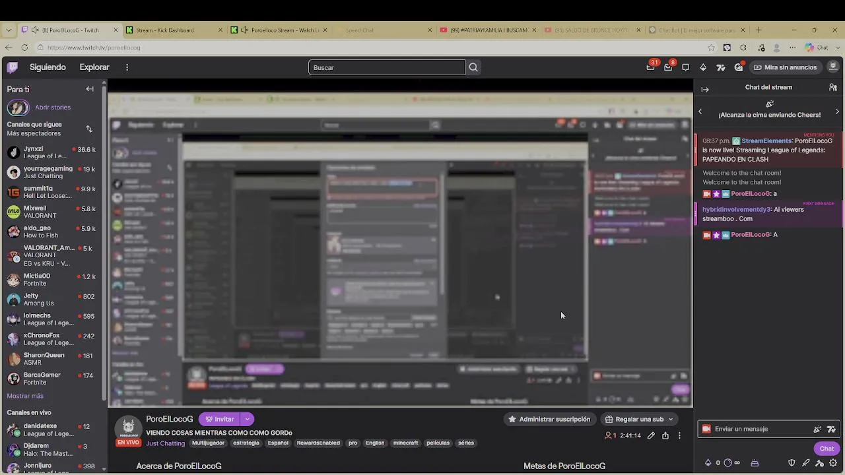
Task: Open the Explorar navigation item
Action: coord(94,67)
